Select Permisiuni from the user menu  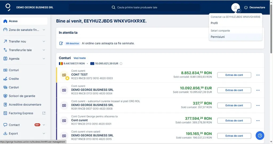coord(218,37)
